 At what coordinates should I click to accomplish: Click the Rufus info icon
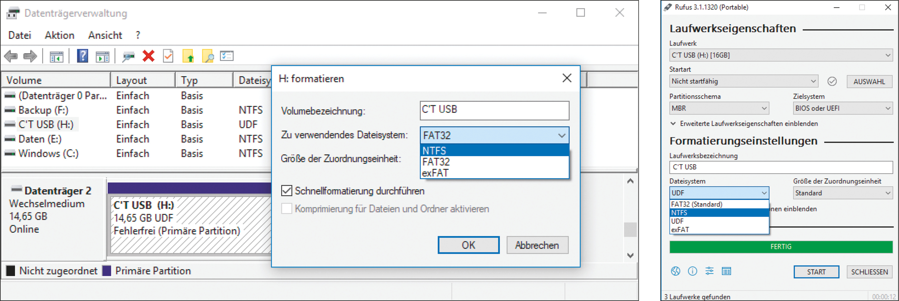pyautogui.click(x=692, y=271)
